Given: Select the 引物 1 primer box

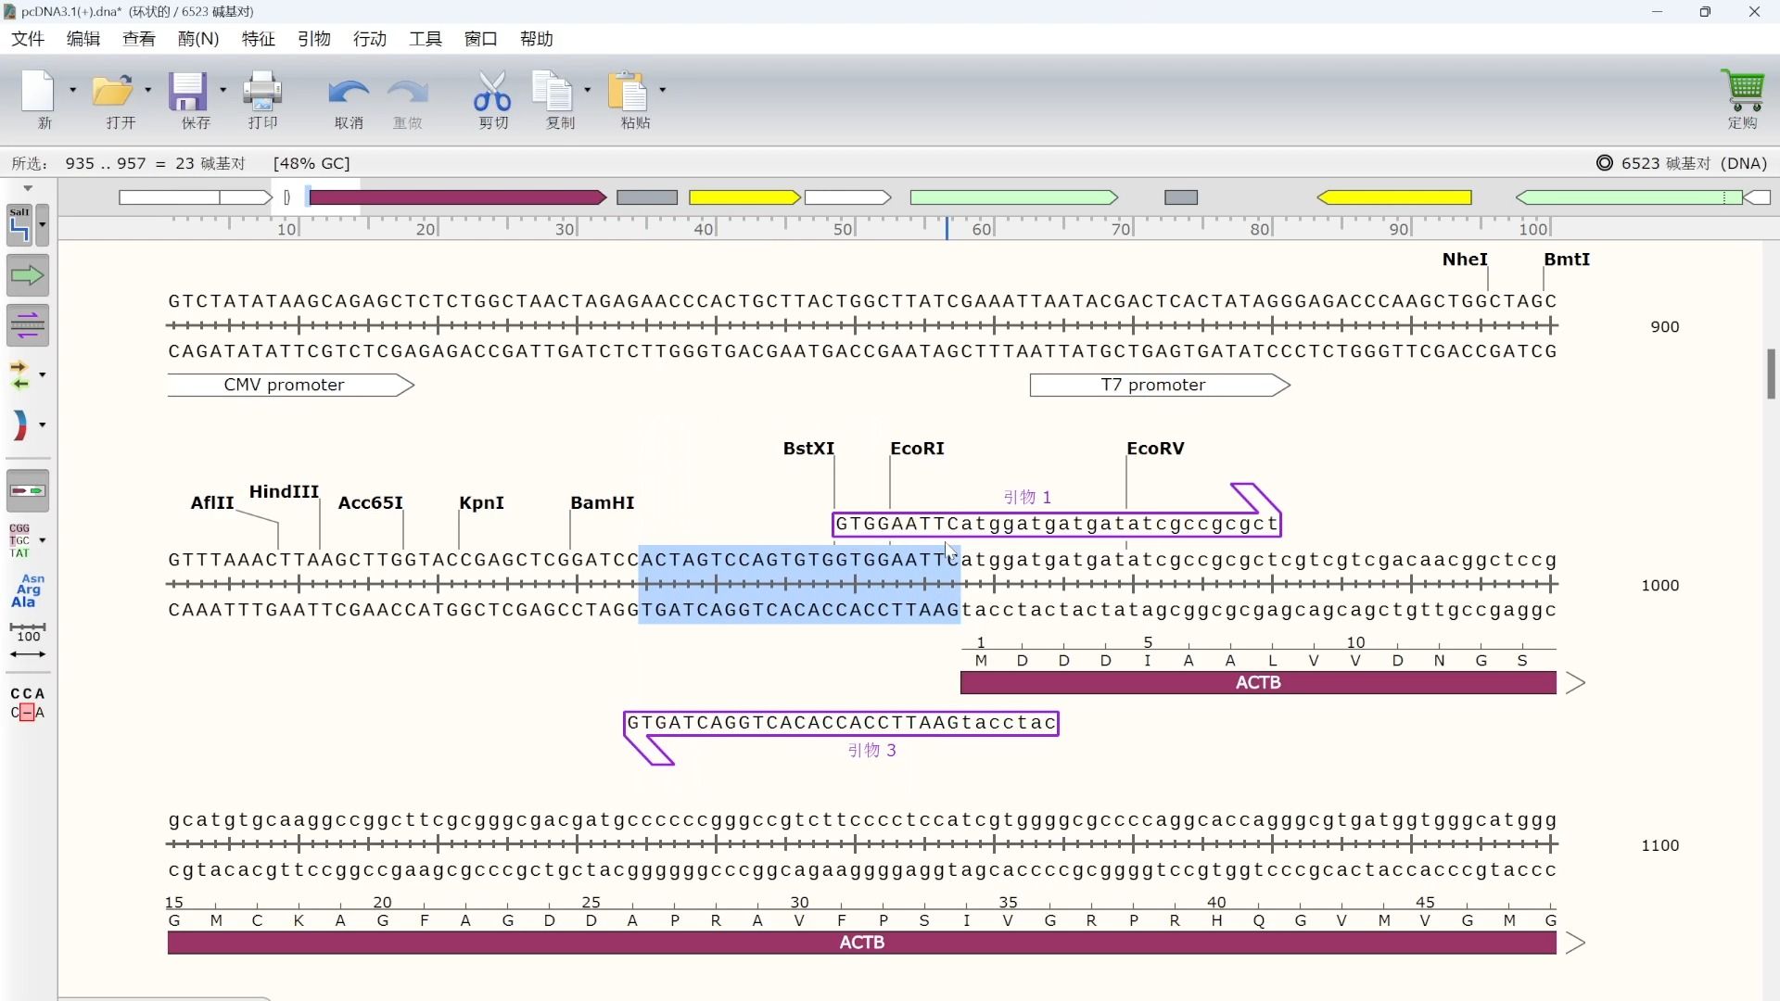Looking at the screenshot, I should click(1057, 524).
